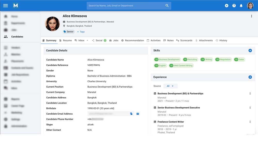This screenshot has height=145, width=258.
Task: Click LinkedIn icon beside Freelance Content Writer
Action: [x=155, y=122]
